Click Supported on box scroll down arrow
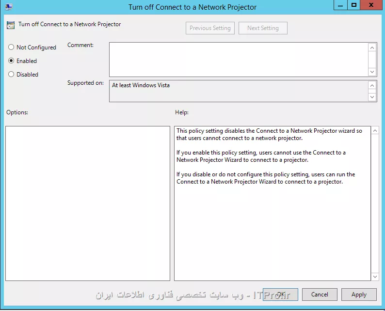The height and width of the screenshot is (311, 385). tap(372, 97)
